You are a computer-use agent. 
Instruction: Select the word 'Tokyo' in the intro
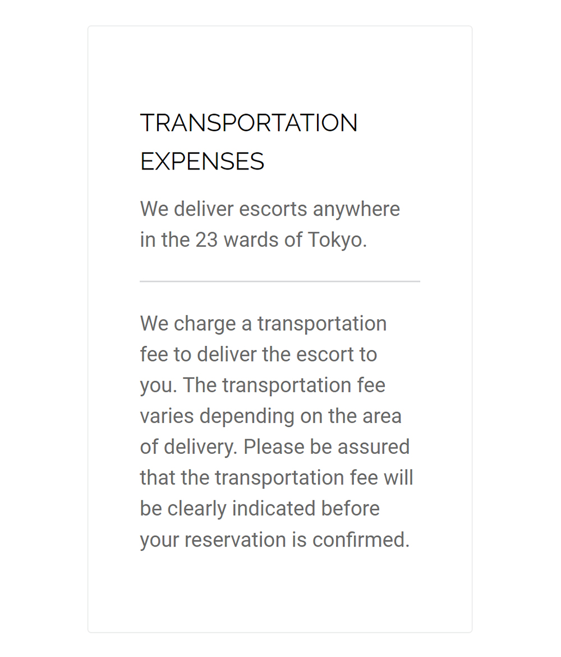[335, 240]
